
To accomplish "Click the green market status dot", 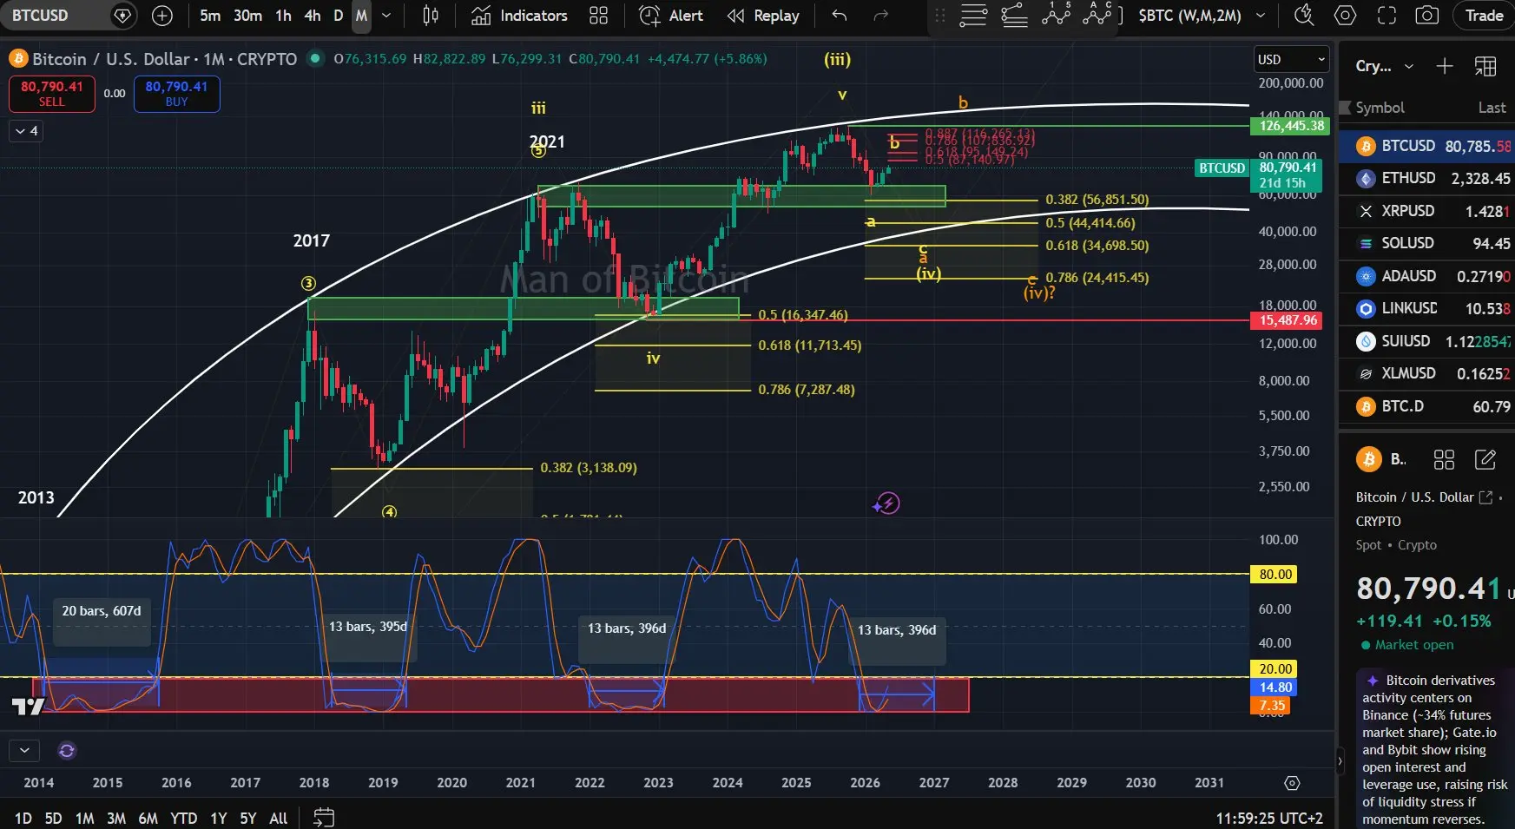I will pyautogui.click(x=315, y=58).
